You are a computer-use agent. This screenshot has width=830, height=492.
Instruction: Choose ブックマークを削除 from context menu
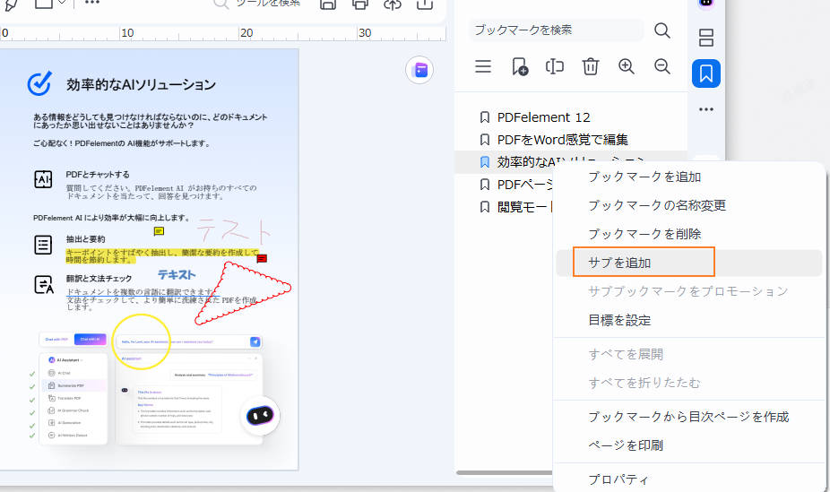click(644, 234)
